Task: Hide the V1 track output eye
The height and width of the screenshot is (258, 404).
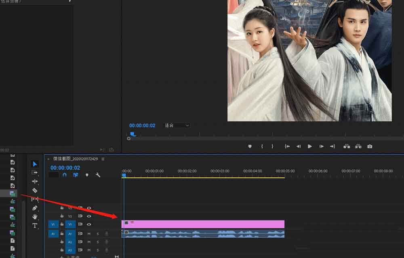Action: (89, 224)
